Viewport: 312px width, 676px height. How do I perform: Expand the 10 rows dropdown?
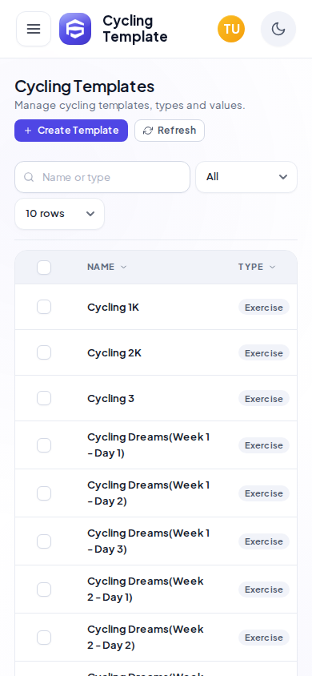pyautogui.click(x=59, y=214)
